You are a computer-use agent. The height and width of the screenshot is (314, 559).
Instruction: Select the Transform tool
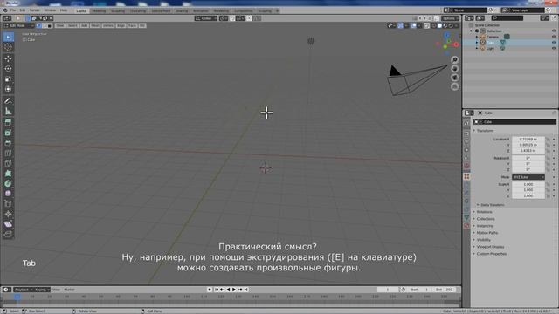click(x=8, y=89)
